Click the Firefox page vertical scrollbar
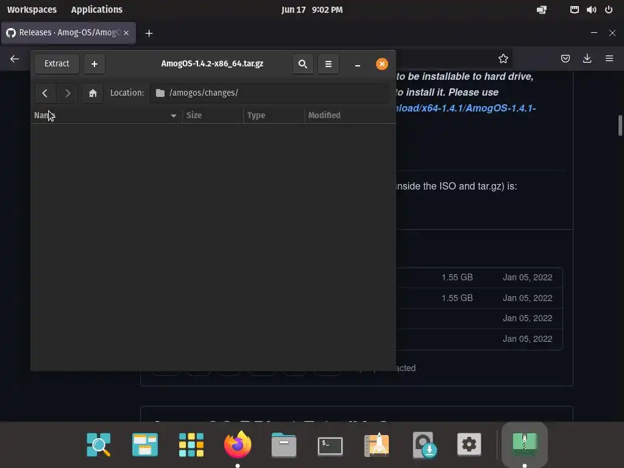This screenshot has width=624, height=468. (620, 126)
